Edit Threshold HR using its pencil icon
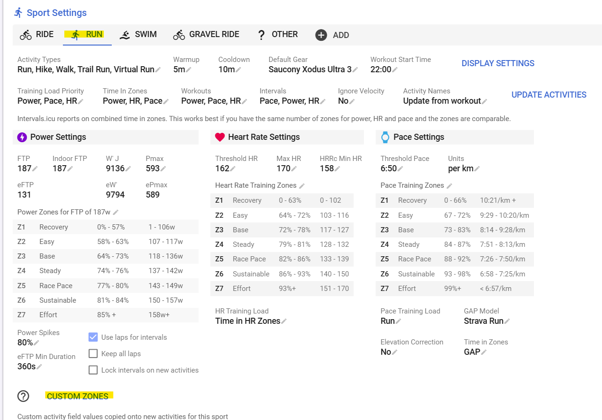Viewport: 602px width, 420px height. click(x=232, y=169)
